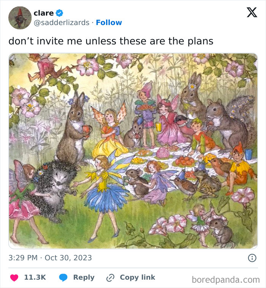Click the blue verified badge beside clare
This screenshot has height=288, width=266.
59,13
